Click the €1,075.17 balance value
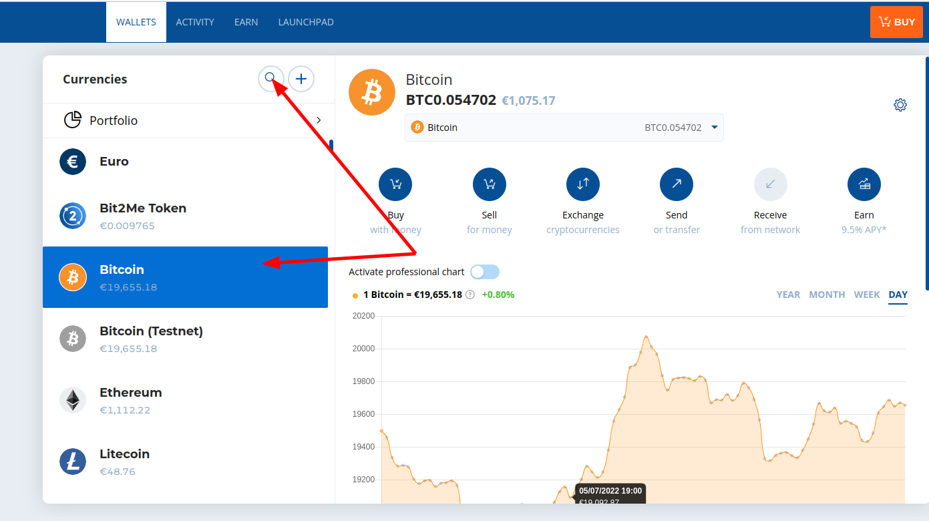Viewport: 929px width, 521px height. pyautogui.click(x=528, y=101)
